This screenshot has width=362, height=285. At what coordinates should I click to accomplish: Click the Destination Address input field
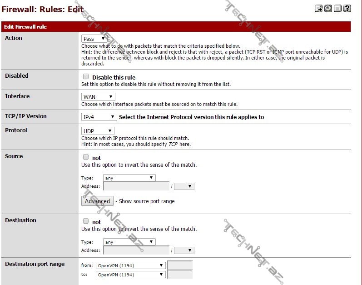(136, 250)
